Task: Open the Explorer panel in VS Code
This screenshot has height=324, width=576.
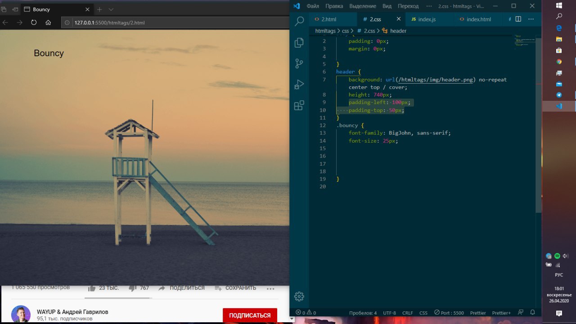Action: 299,43
